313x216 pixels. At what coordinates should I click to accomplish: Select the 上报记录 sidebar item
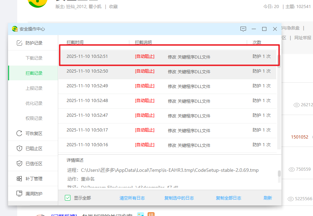coord(34,88)
